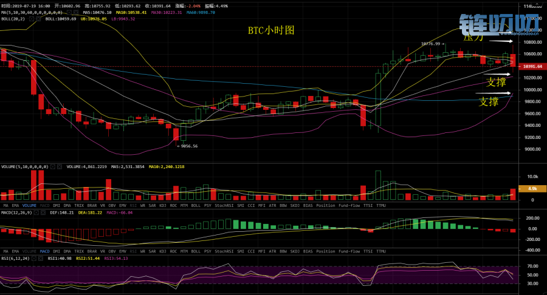Close the BOLL indicator overlay

38,19
